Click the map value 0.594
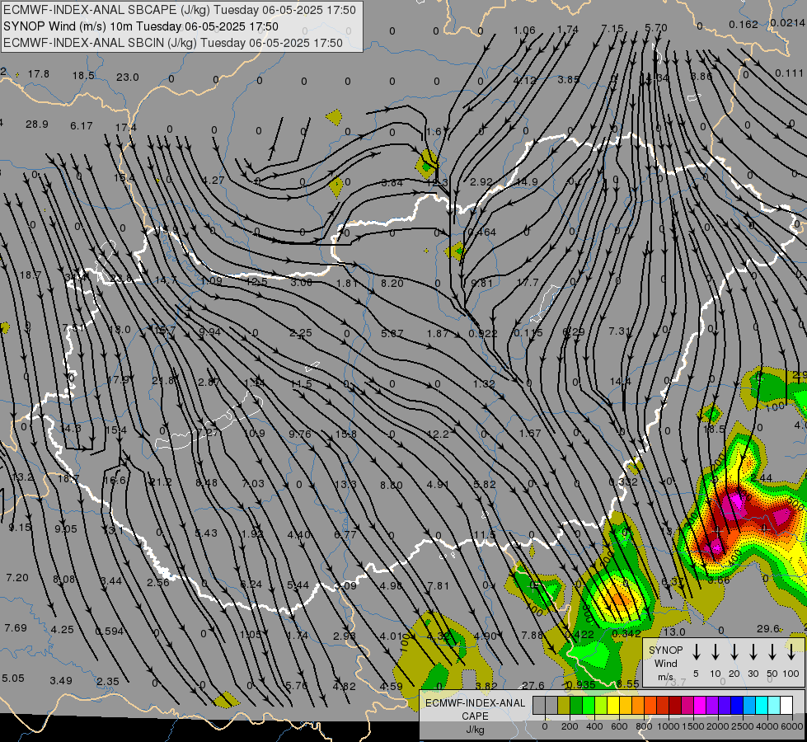This screenshot has height=742, width=807. (109, 631)
